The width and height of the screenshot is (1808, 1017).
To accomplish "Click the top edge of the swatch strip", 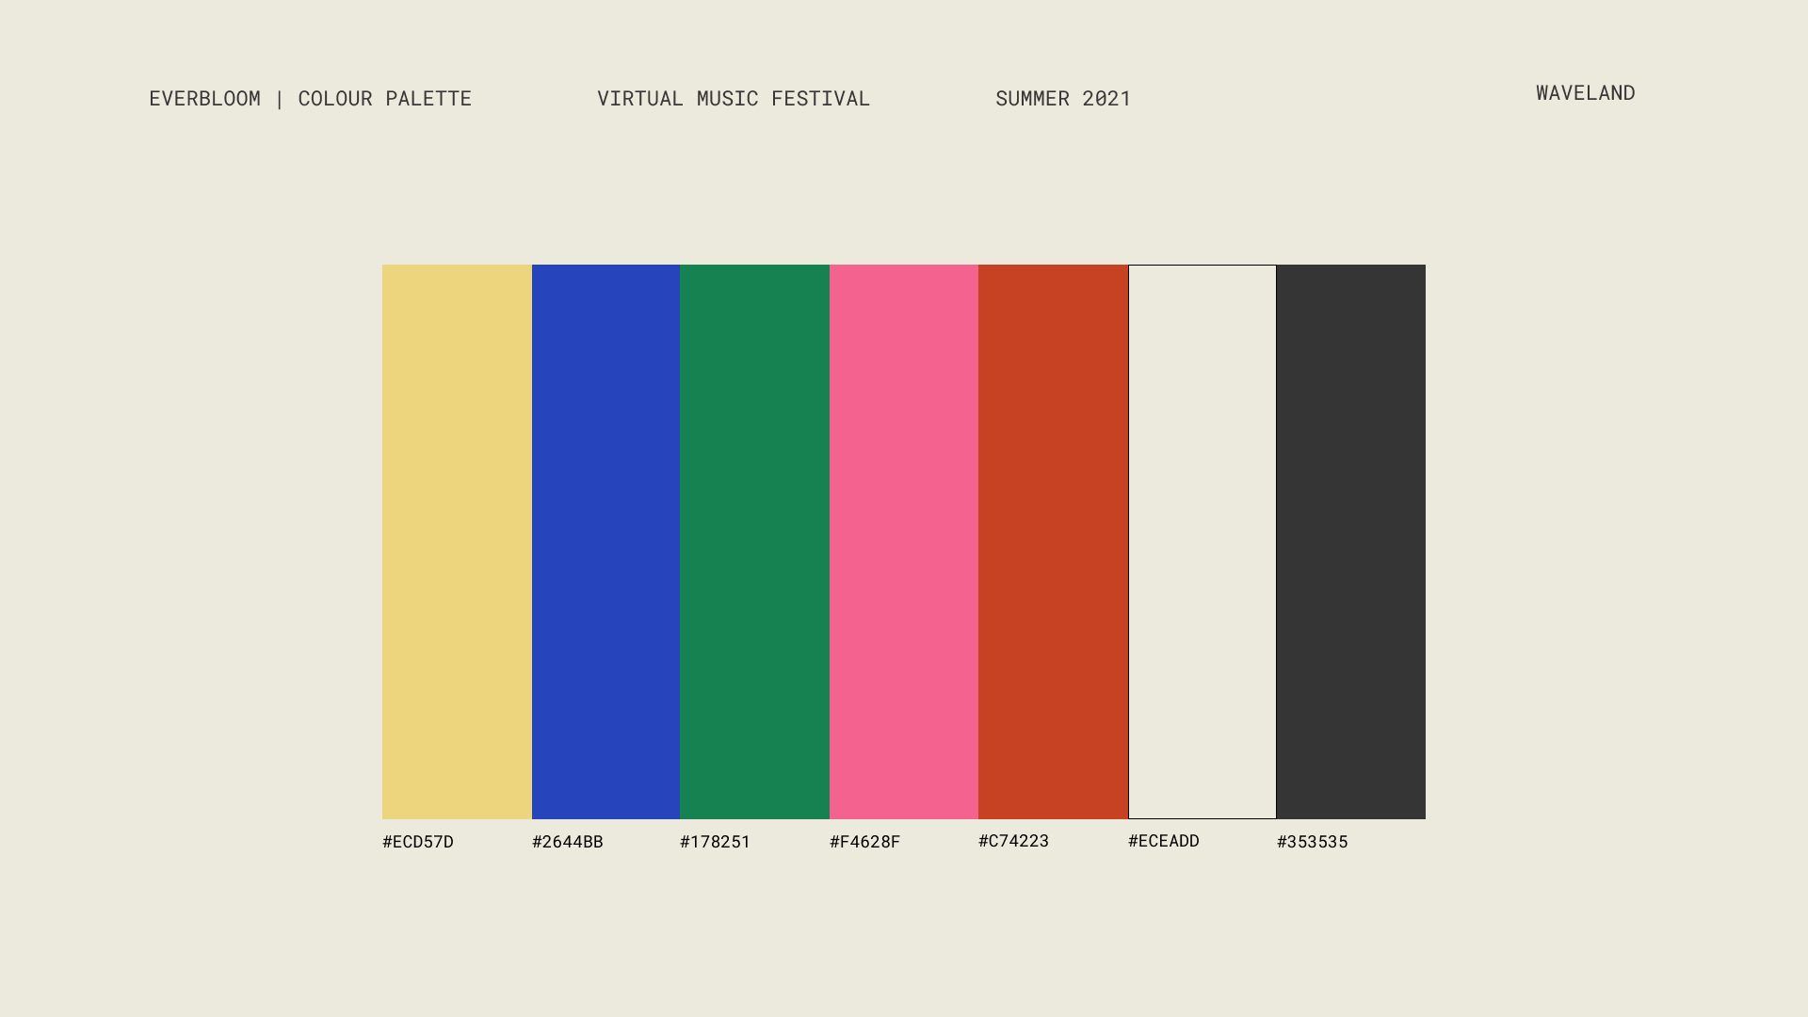I will [x=904, y=266].
